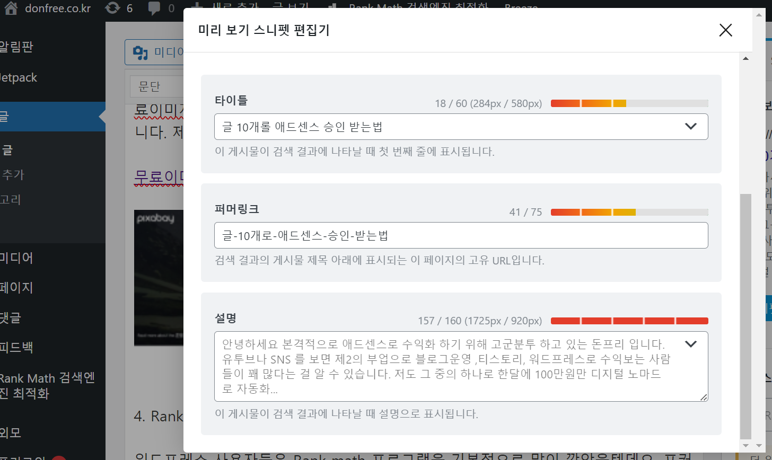Click the 타이틀 label

(x=231, y=100)
